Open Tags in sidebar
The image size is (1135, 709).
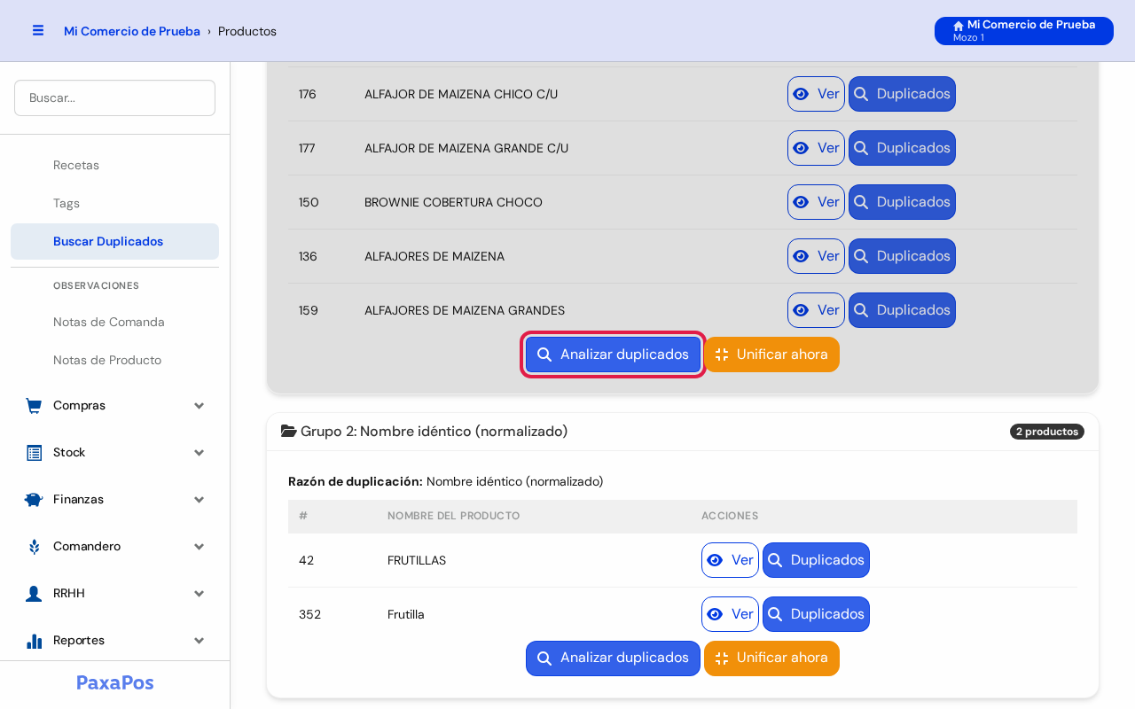click(114, 204)
